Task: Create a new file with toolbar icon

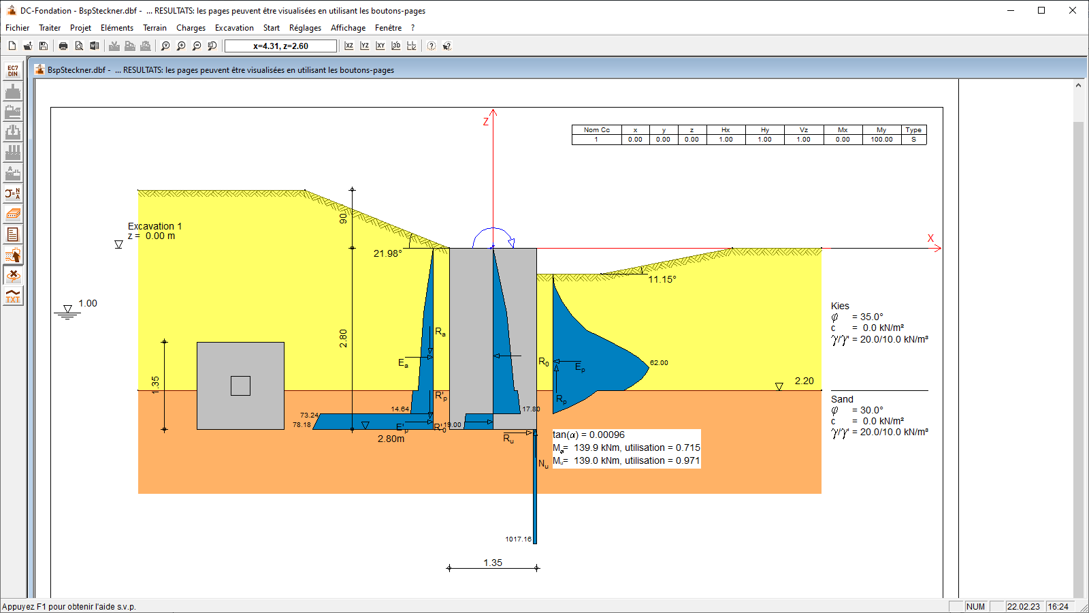Action: (12, 46)
